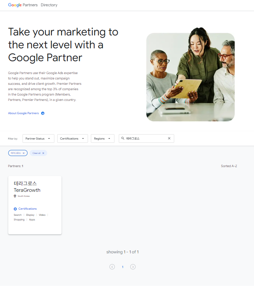Click the Certifications link on TeraGrowth card

[x=28, y=209]
